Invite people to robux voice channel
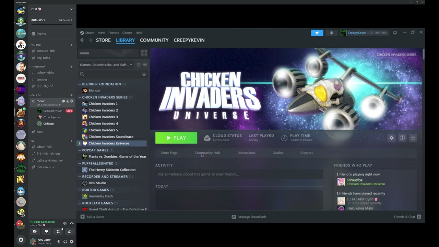This screenshot has width=439, height=247. pyautogui.click(x=68, y=101)
